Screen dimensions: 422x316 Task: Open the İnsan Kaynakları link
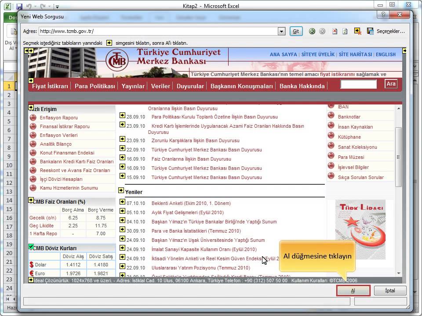coord(356,127)
